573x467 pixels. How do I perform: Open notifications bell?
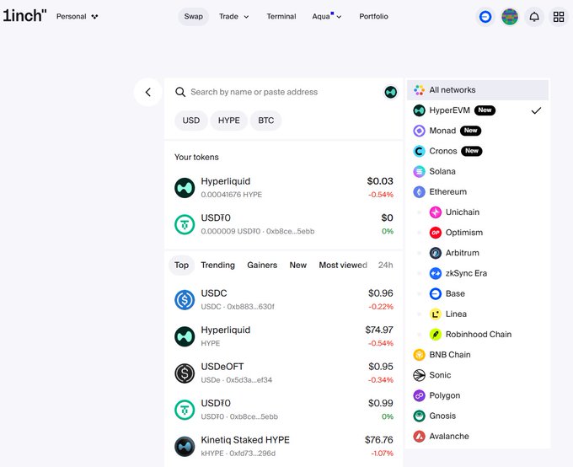[x=534, y=17]
